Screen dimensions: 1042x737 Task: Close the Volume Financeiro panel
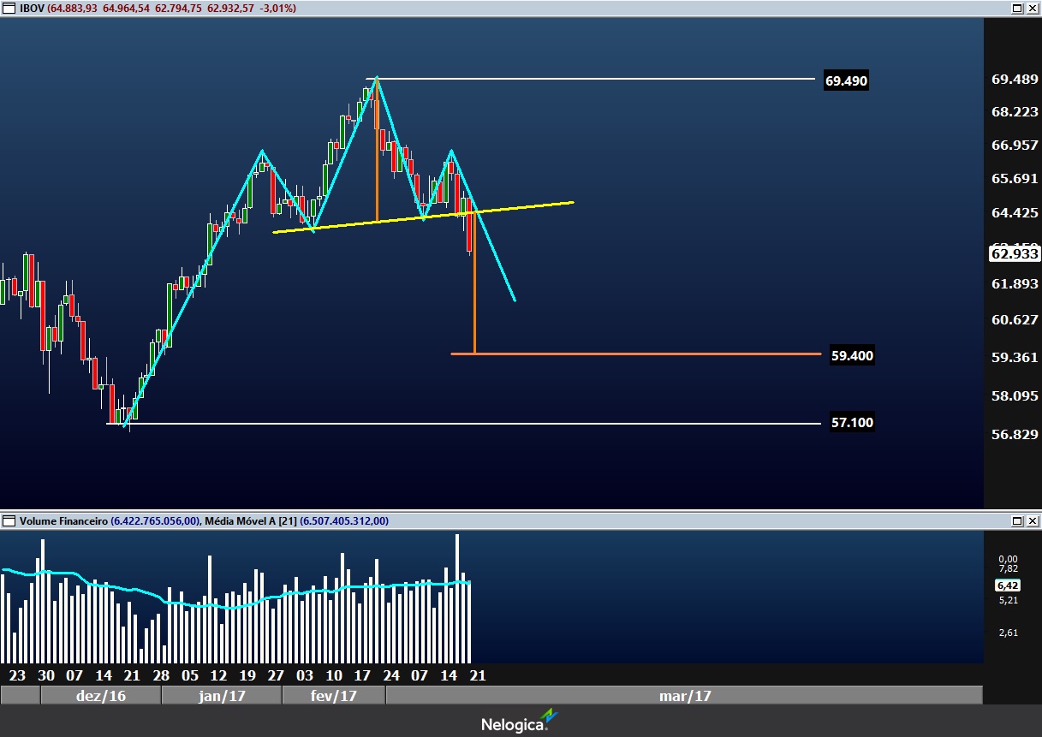pyautogui.click(x=1033, y=520)
